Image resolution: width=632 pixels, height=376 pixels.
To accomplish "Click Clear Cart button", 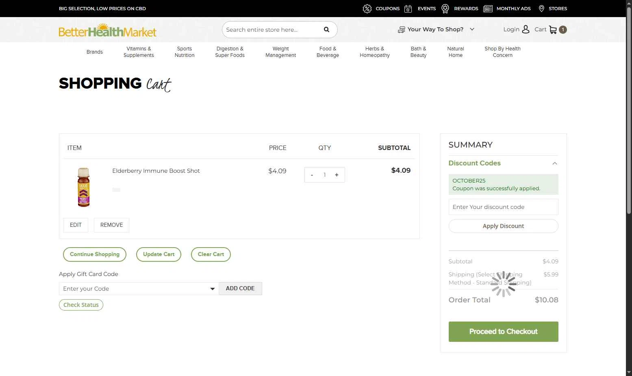I will click(x=211, y=254).
